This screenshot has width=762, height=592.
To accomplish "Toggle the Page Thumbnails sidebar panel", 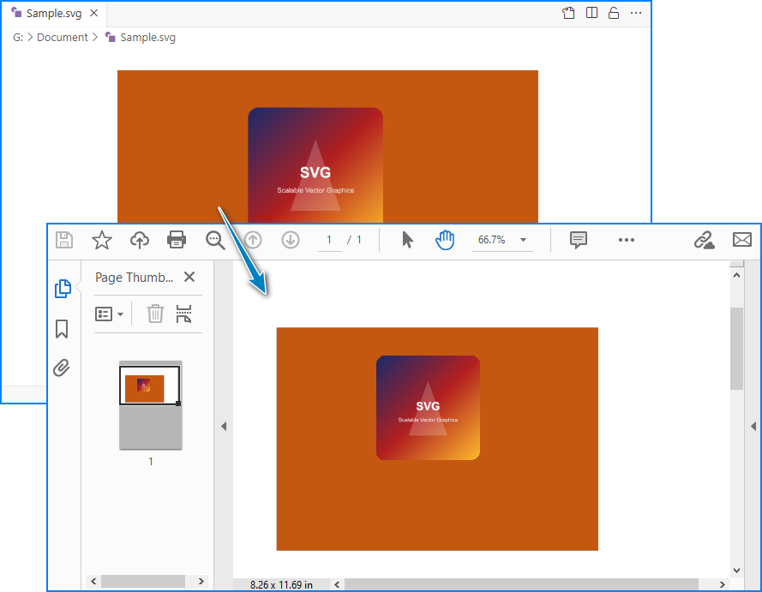I will tap(62, 289).
